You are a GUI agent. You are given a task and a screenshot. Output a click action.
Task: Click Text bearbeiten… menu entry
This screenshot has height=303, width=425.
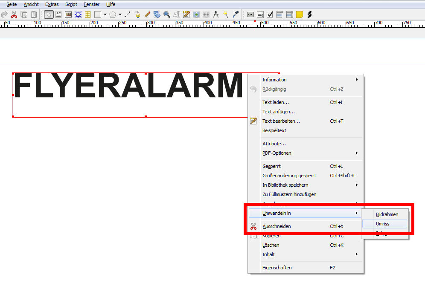281,121
